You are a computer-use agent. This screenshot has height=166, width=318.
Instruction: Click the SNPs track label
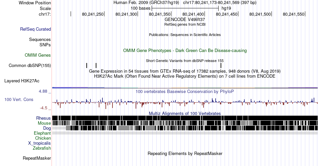click(45, 45)
